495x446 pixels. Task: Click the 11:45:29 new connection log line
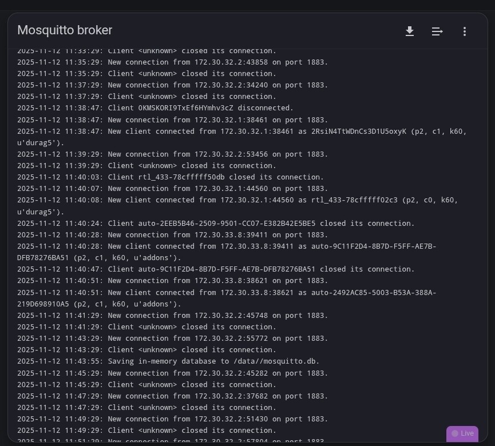(172, 373)
